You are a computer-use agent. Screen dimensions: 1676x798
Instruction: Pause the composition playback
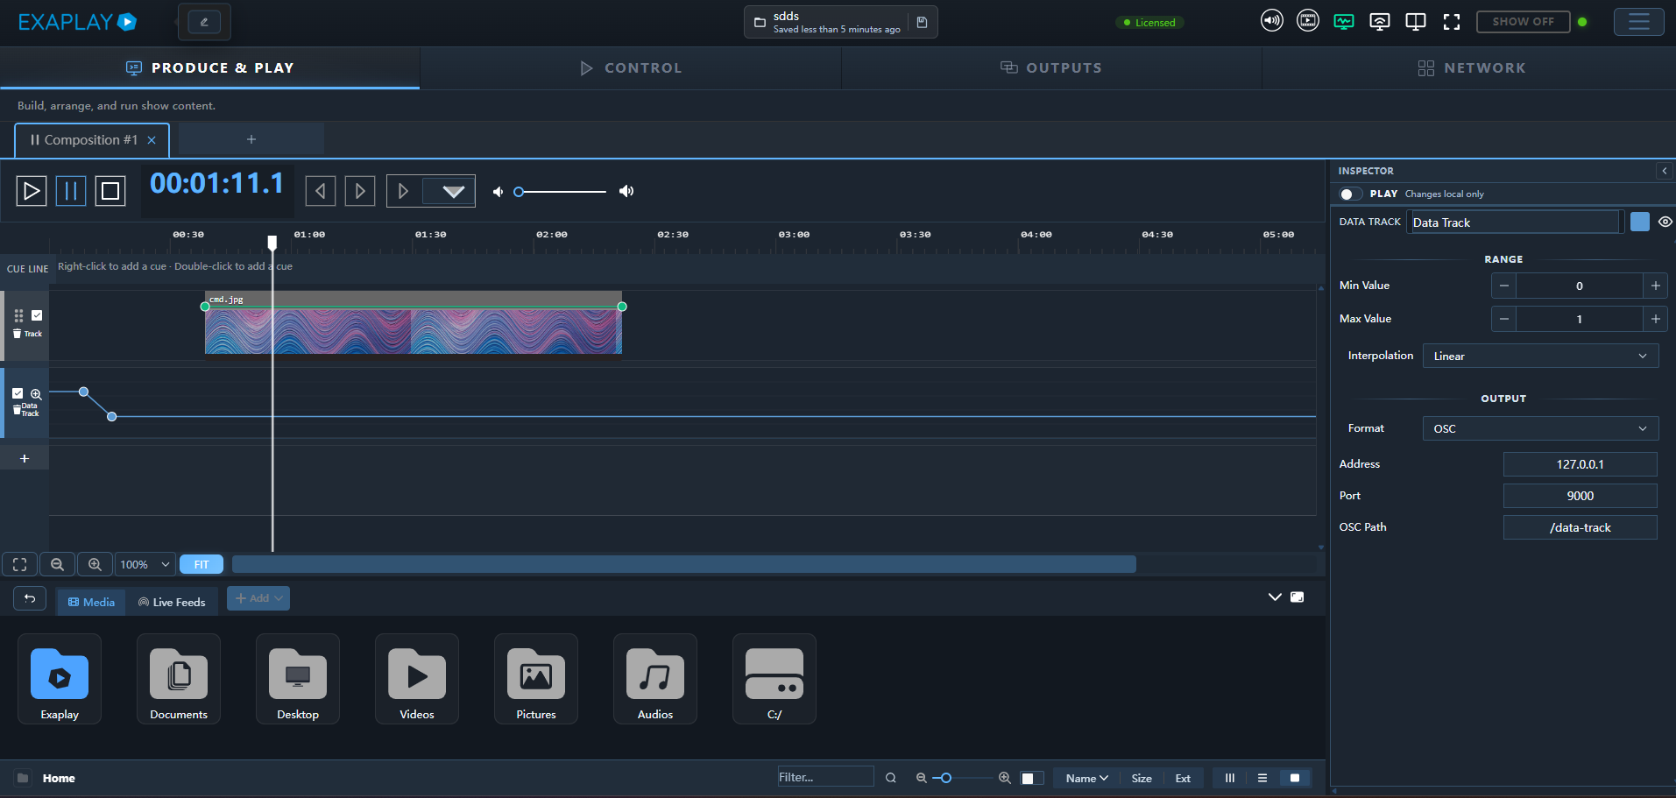[x=71, y=191]
